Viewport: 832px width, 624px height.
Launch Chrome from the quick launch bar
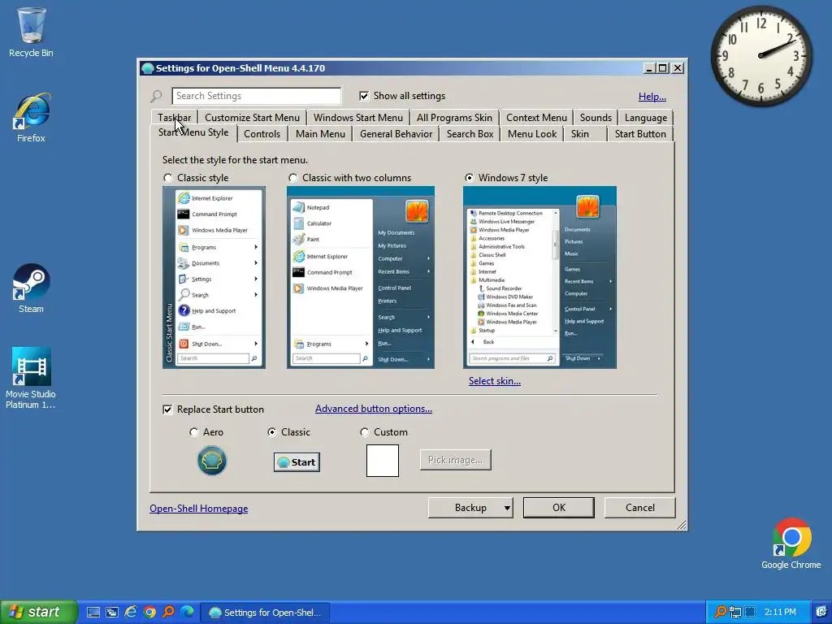[x=149, y=613]
